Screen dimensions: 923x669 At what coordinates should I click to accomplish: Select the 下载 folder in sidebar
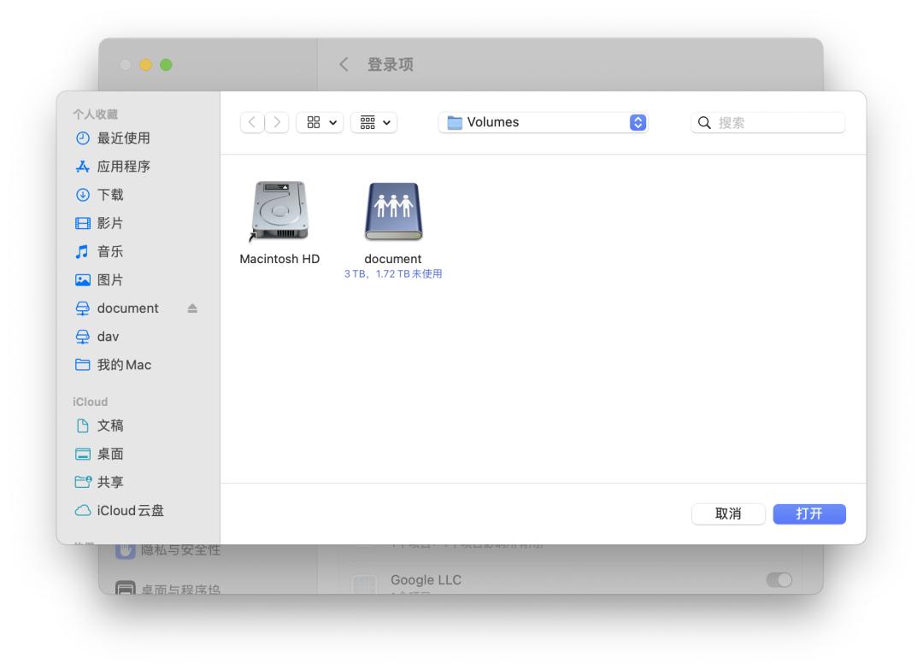[x=109, y=194]
